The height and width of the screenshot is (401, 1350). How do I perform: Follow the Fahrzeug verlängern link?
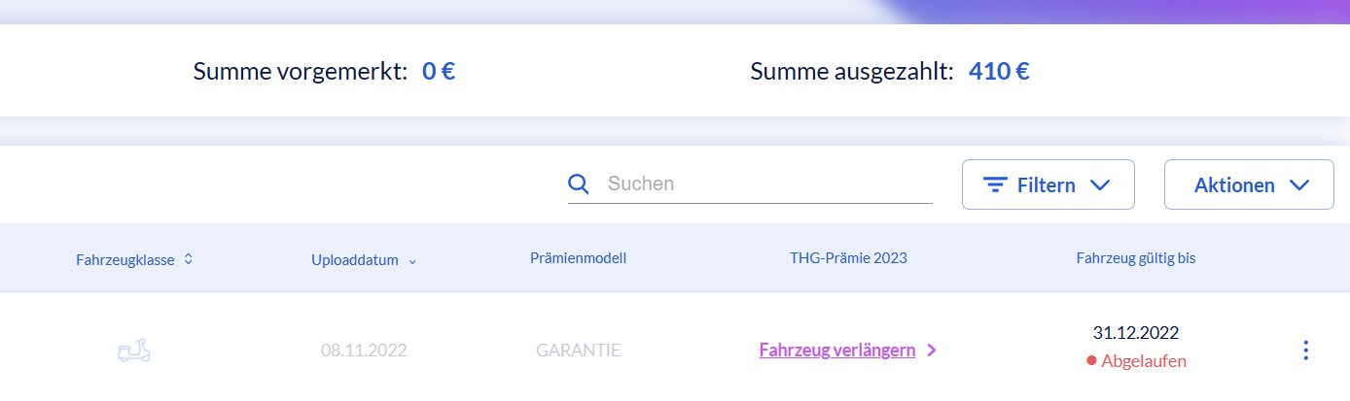(x=836, y=351)
